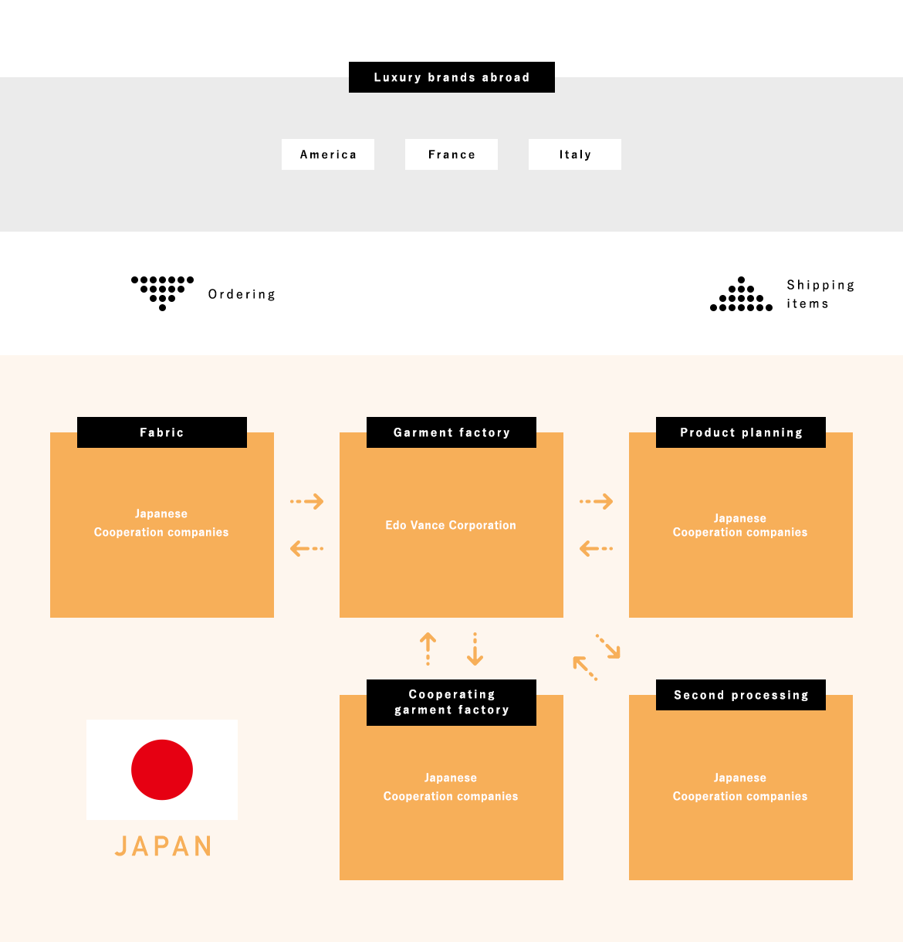
Task: Click the Product planning label
Action: click(741, 432)
